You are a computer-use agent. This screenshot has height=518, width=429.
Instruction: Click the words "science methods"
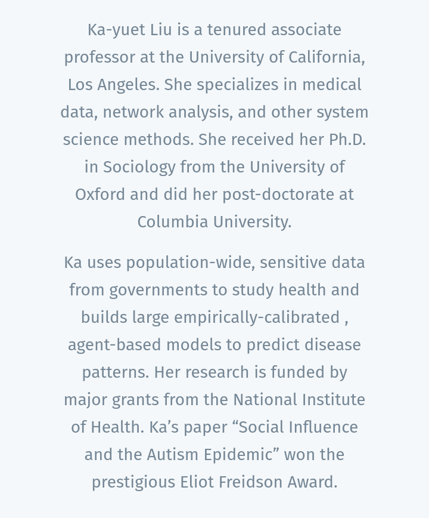pyautogui.click(x=128, y=140)
